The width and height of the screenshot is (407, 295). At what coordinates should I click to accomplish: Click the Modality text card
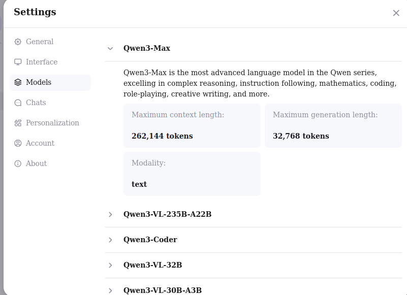(x=192, y=174)
